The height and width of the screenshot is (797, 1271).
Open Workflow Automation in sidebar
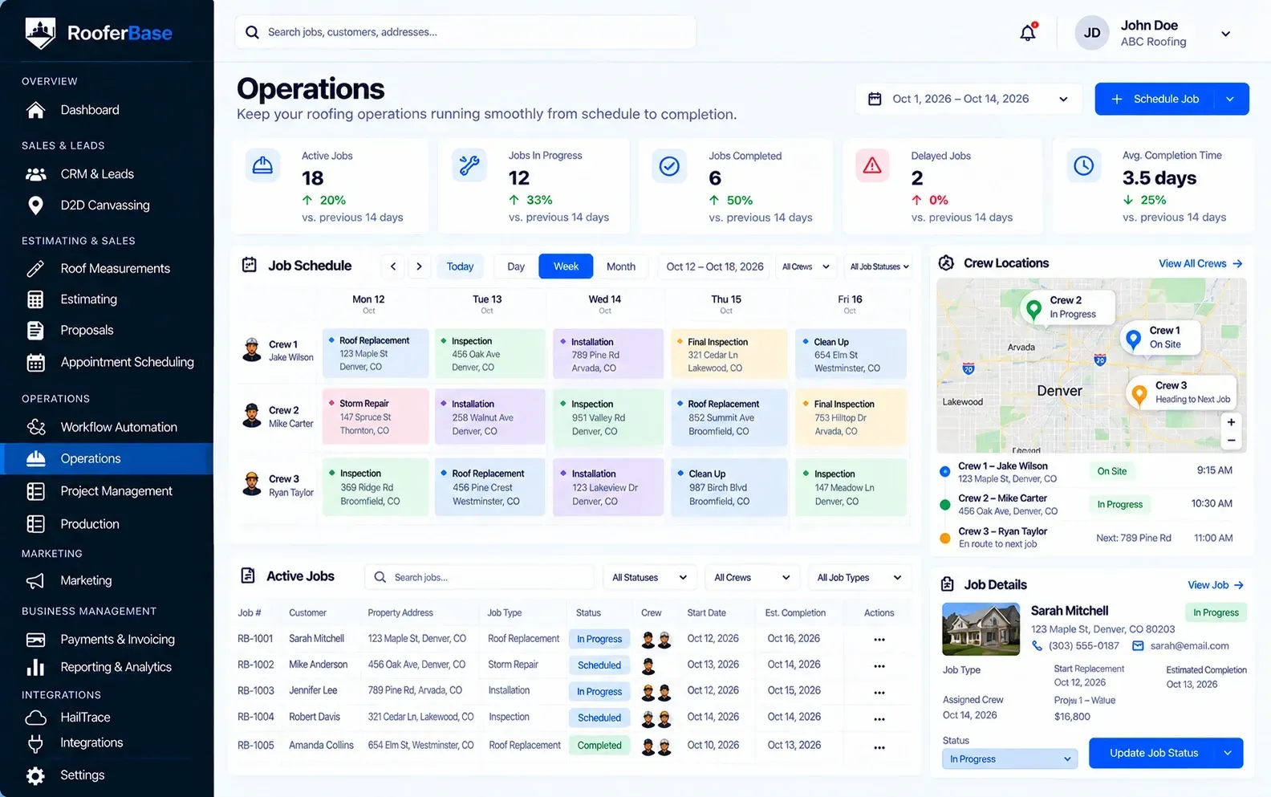pos(107,427)
